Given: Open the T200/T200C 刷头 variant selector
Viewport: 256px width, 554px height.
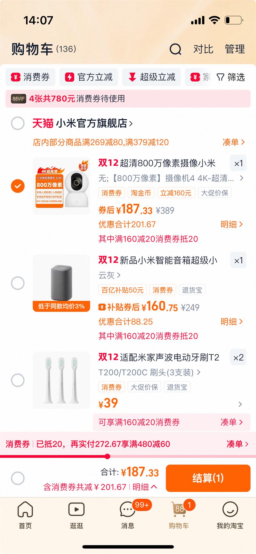Looking at the screenshot, I should (149, 372).
